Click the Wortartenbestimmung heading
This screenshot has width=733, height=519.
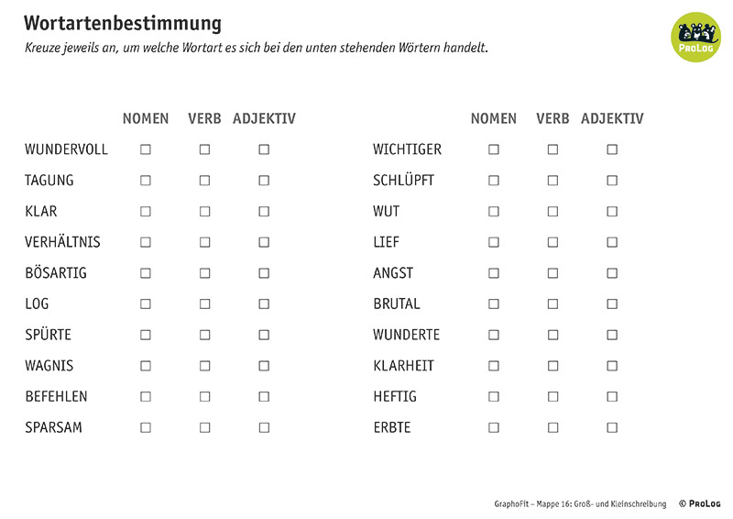(x=123, y=23)
